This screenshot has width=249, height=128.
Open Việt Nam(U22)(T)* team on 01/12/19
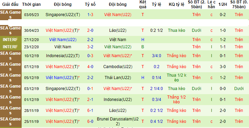[x=63, y=99]
